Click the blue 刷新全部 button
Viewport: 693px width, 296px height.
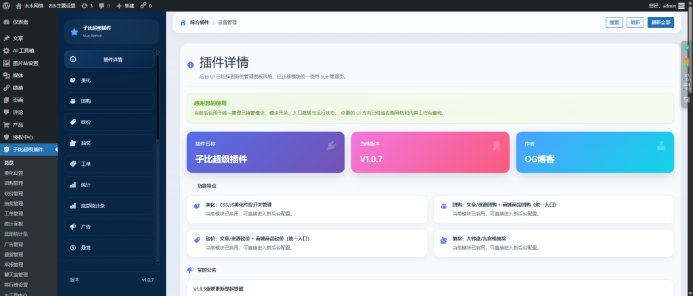[x=661, y=22]
